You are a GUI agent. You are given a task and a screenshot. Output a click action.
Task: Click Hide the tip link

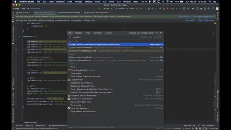(x=184, y=17)
